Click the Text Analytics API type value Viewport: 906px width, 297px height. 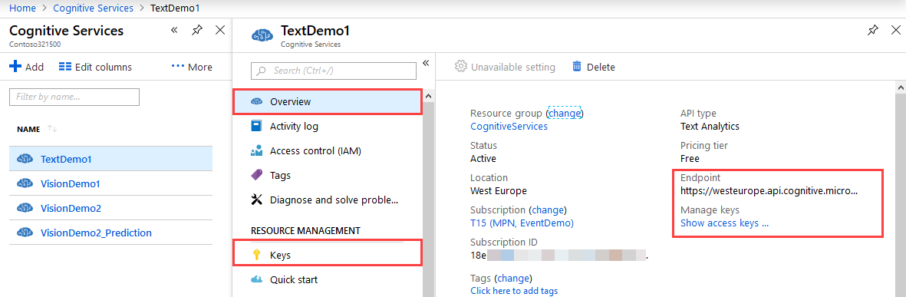coord(710,126)
